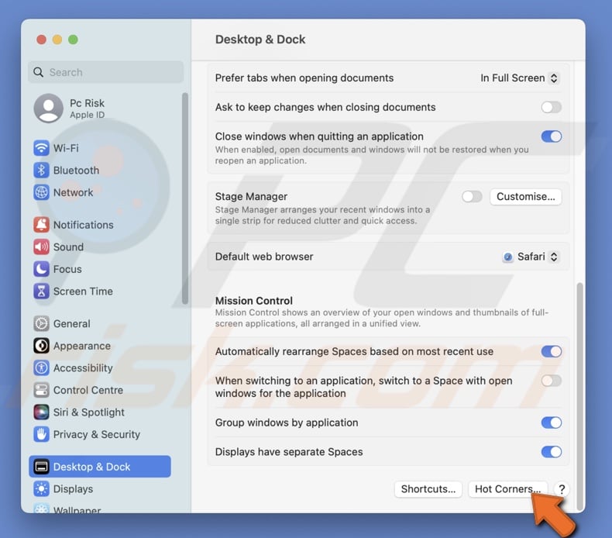
Task: Toggle Group windows by application
Action: (551, 422)
